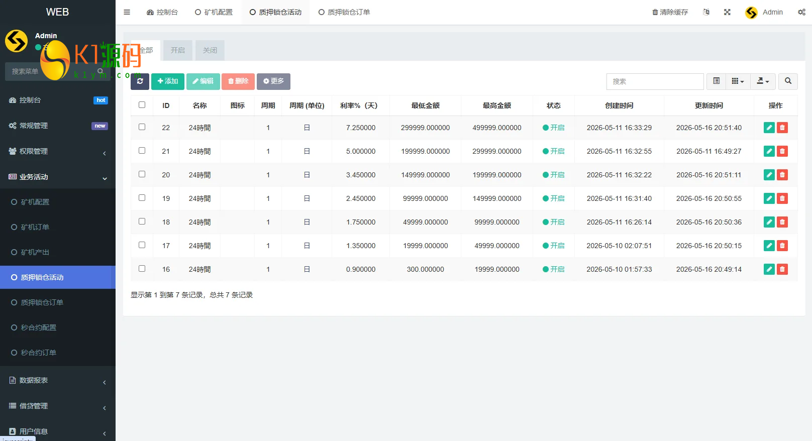Select the checkbox for row ID 16
812x441 pixels.
click(x=142, y=269)
